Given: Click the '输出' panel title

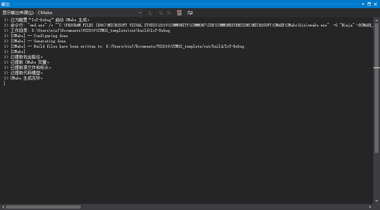Looking at the screenshot, I should pos(6,4).
